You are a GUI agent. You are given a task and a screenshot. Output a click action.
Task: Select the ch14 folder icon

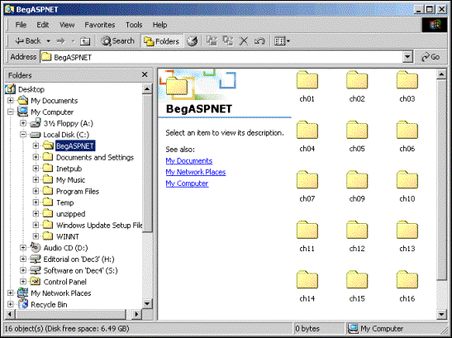pos(307,280)
